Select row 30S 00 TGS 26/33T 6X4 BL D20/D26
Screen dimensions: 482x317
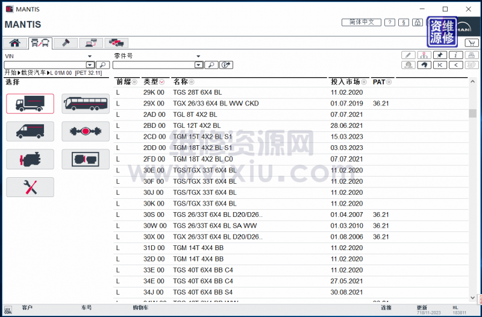291,215
